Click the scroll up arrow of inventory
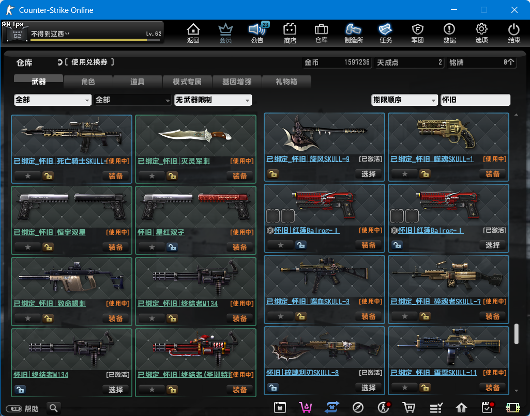 (516, 115)
